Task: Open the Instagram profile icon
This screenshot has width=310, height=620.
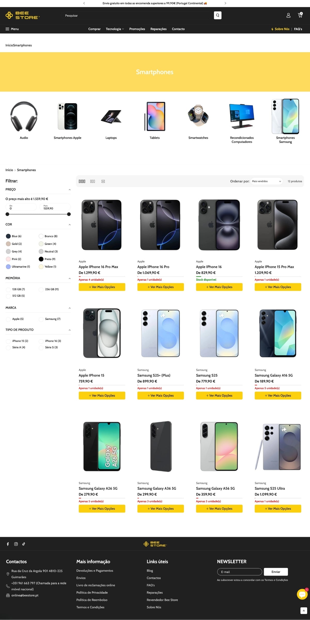Action: click(16, 544)
